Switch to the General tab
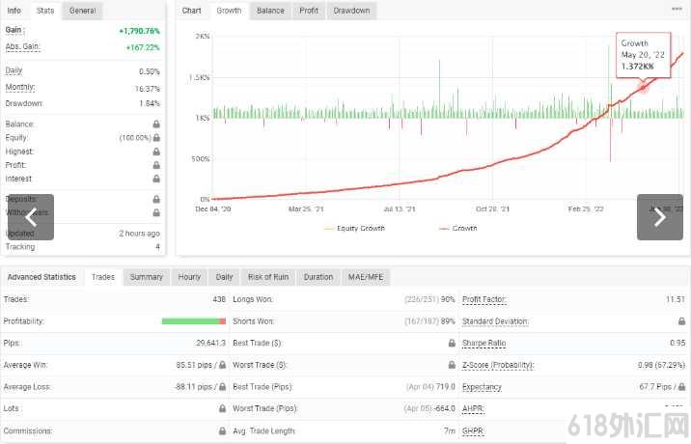The width and height of the screenshot is (691, 444). tap(82, 11)
